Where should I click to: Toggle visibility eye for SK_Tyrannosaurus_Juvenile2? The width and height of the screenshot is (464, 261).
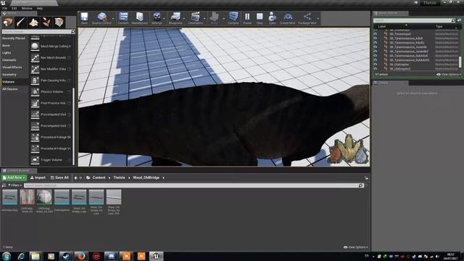(376, 51)
